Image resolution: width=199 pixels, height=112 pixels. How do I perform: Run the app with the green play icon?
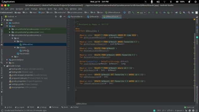click(x=149, y=12)
